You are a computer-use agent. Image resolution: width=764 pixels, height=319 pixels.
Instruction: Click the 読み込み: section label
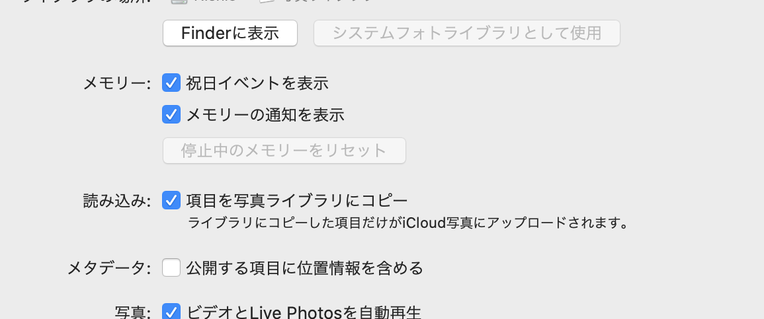117,201
